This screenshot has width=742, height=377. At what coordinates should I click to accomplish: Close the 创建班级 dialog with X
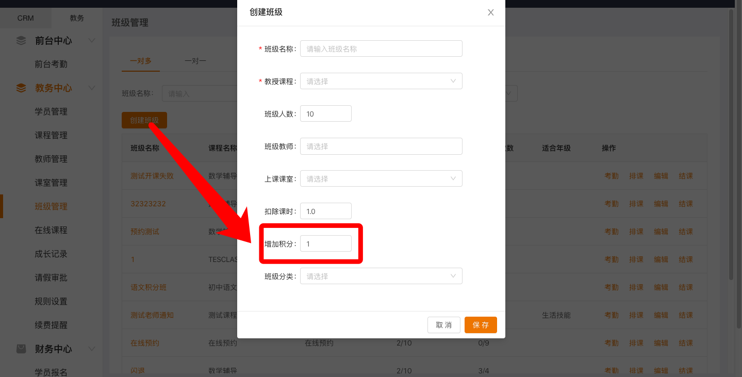pos(490,12)
